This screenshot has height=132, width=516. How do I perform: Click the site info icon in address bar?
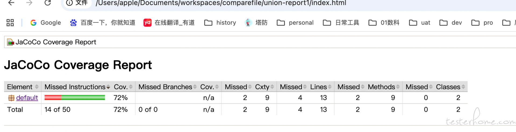click(69, 3)
